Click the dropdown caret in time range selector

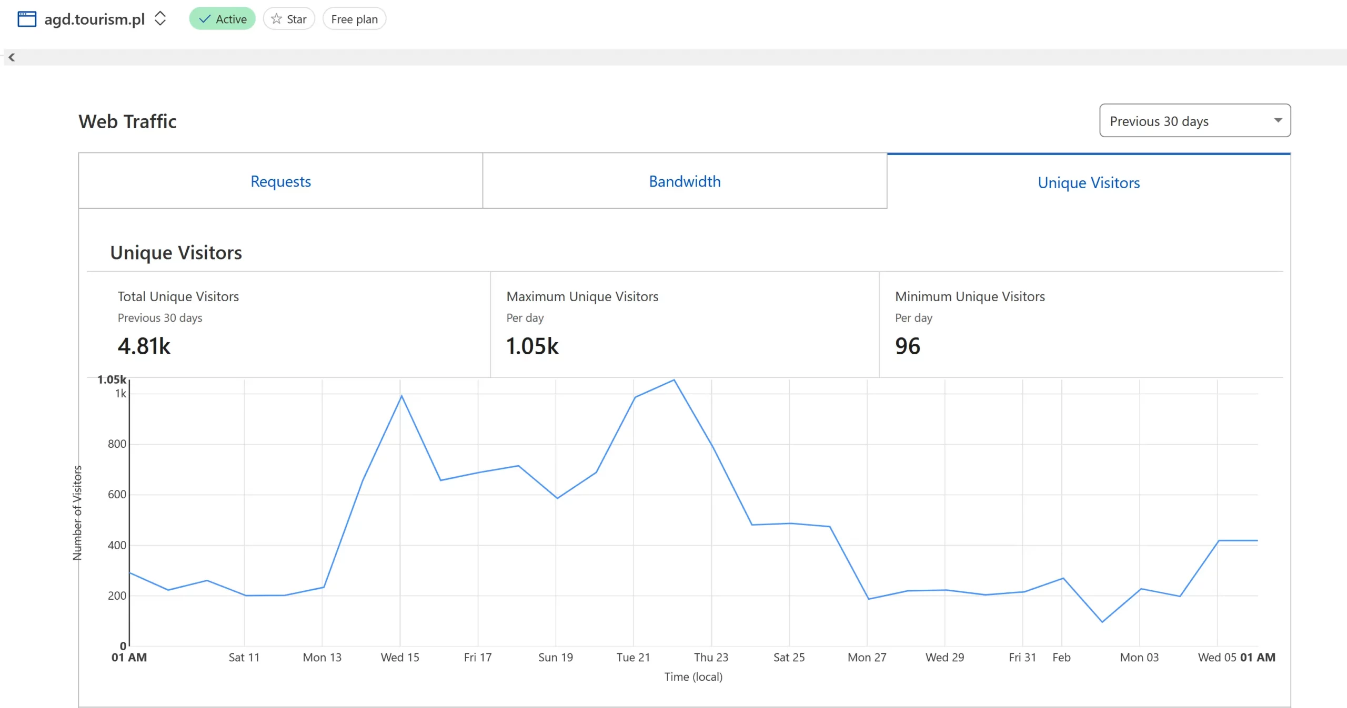point(1278,120)
